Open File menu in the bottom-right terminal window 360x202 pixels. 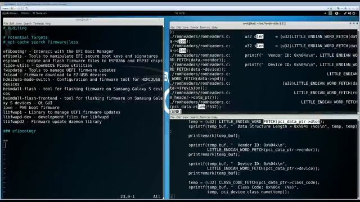pos(173,117)
